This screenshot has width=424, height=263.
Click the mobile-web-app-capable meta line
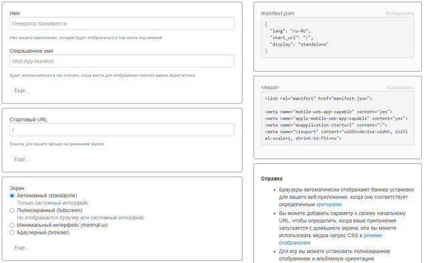tap(328, 112)
